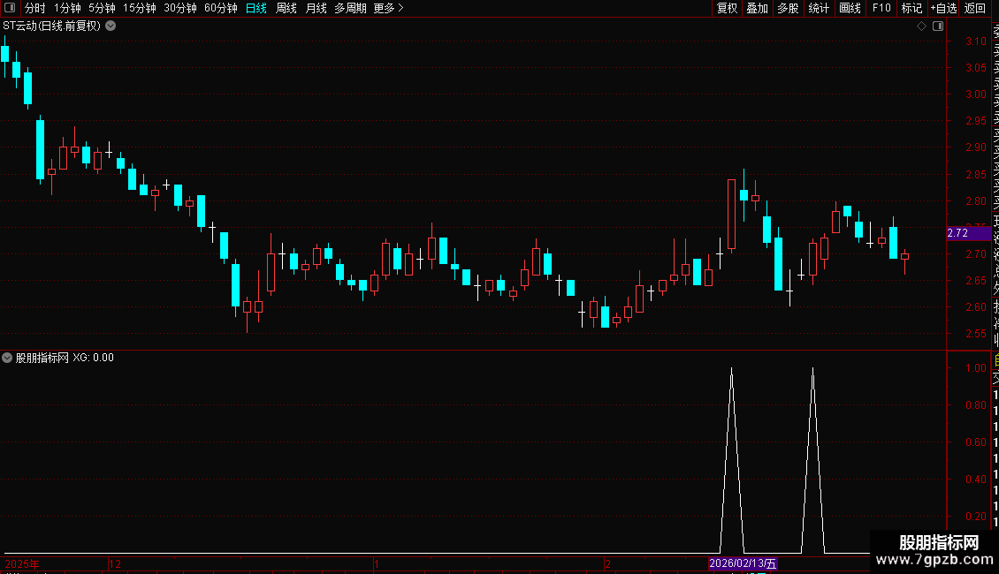Screen dimensions: 999x574
Task: Select the 15分钟 period
Action: click(x=140, y=8)
